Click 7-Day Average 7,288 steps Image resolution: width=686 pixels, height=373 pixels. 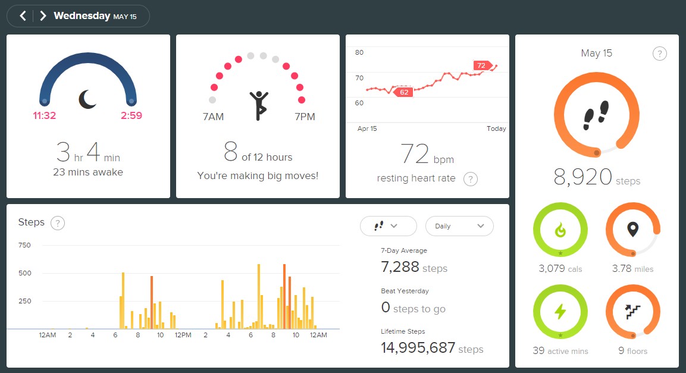tap(414, 261)
